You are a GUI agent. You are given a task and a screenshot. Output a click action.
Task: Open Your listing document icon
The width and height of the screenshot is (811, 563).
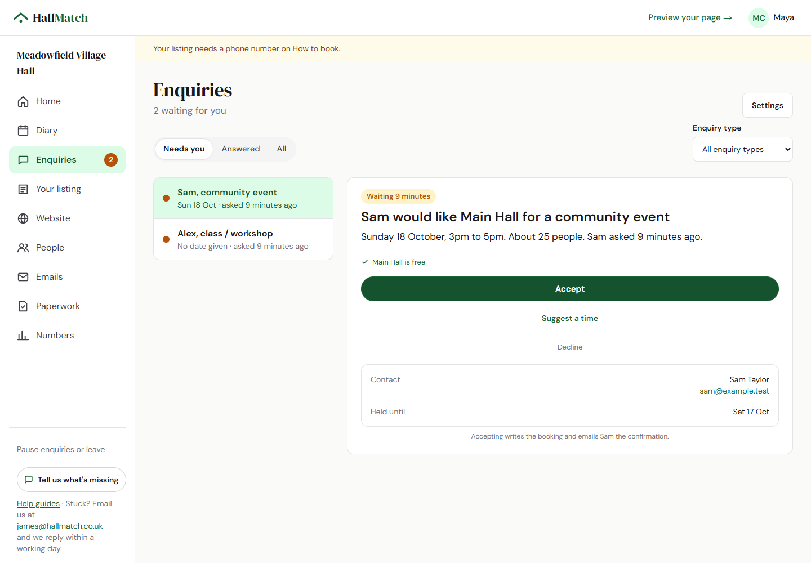[23, 189]
